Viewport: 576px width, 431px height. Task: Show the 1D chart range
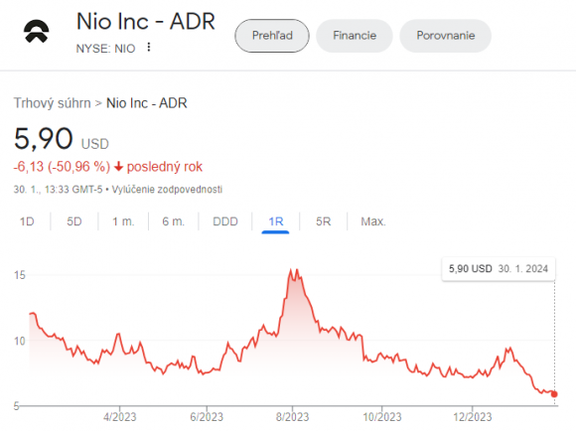tap(27, 221)
